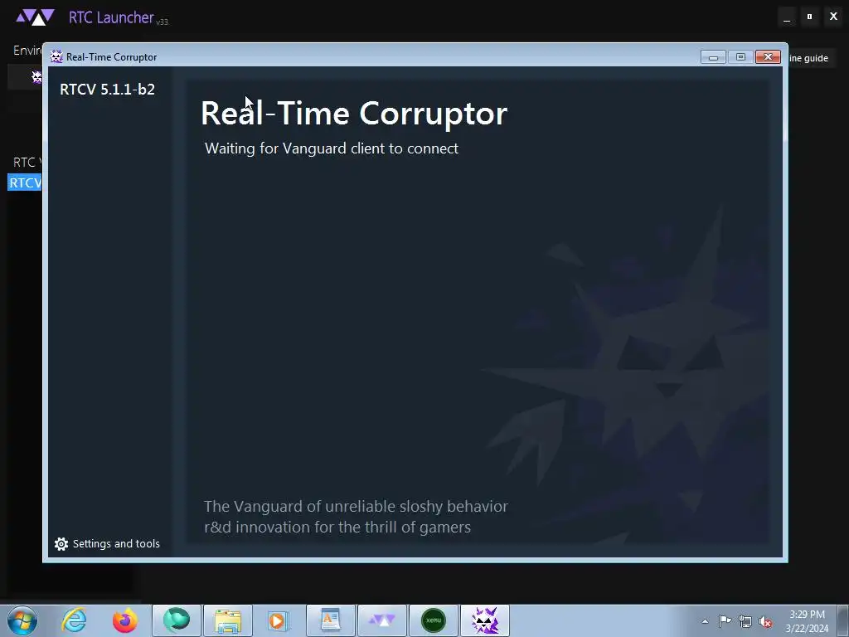
Task: Open network status tray icon
Action: (x=745, y=621)
